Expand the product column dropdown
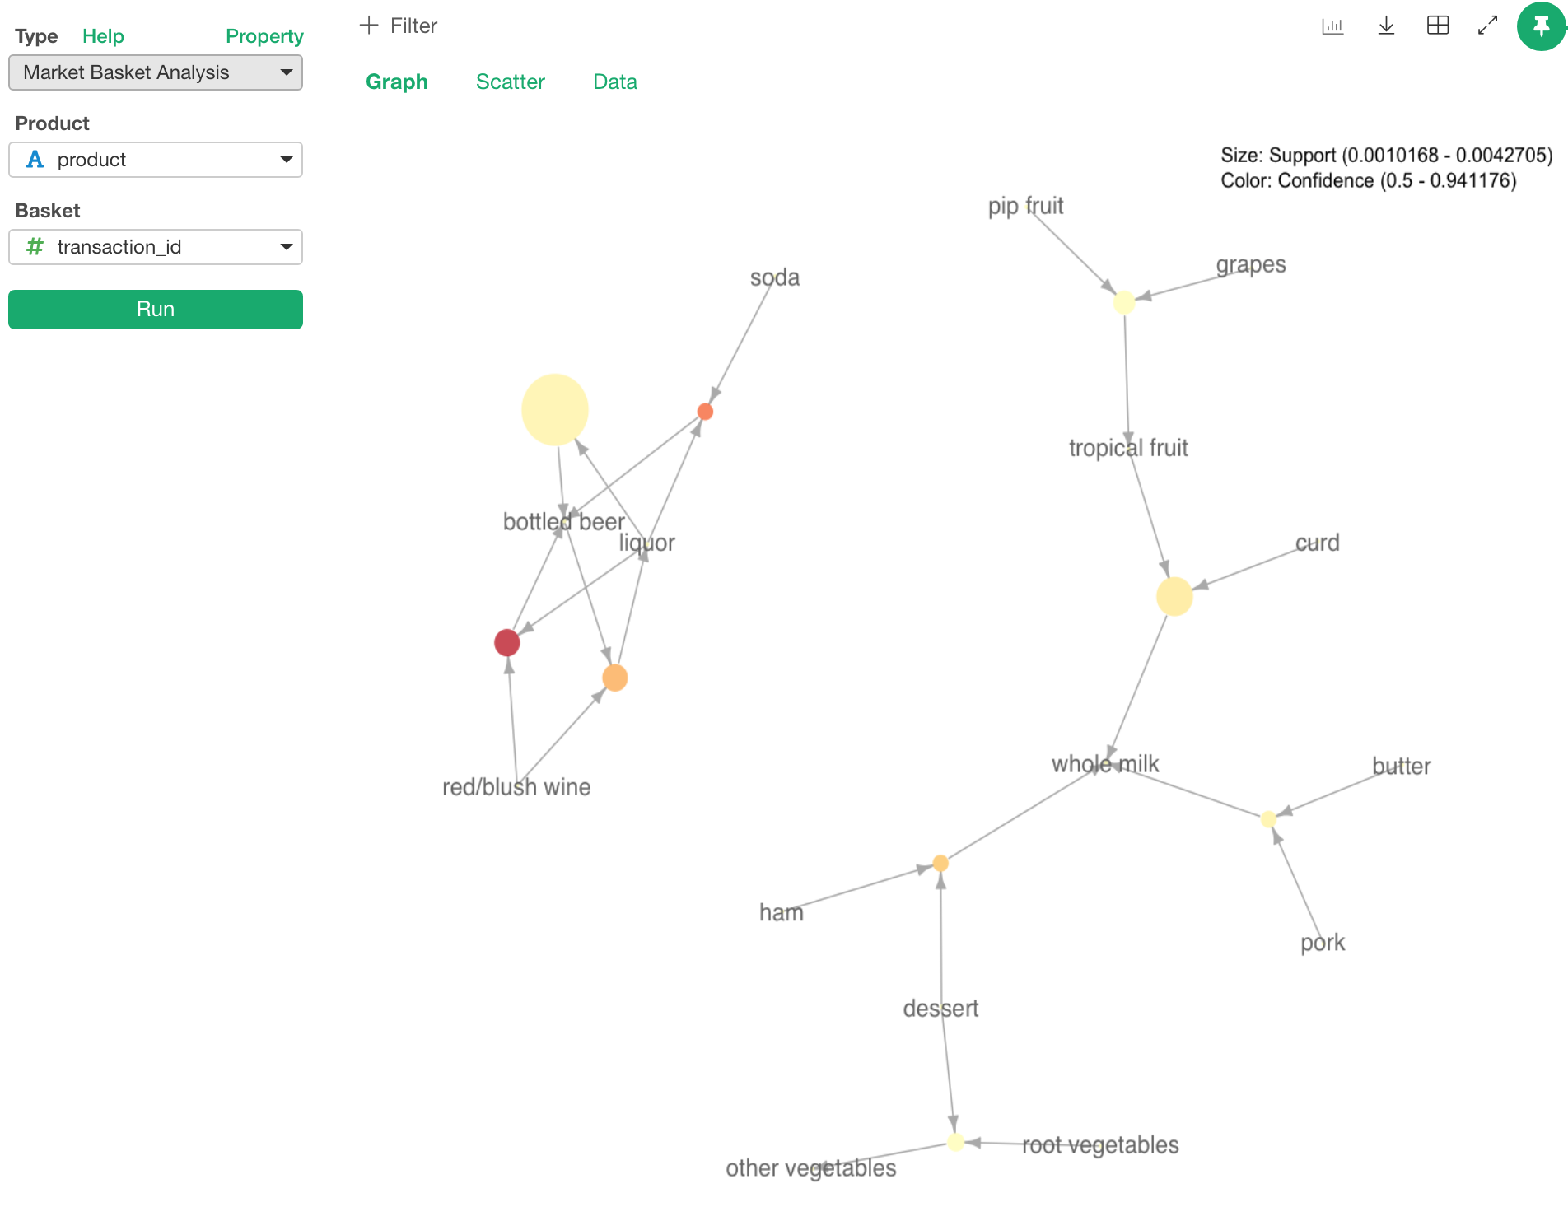Viewport: 1568px width, 1207px height. [156, 160]
